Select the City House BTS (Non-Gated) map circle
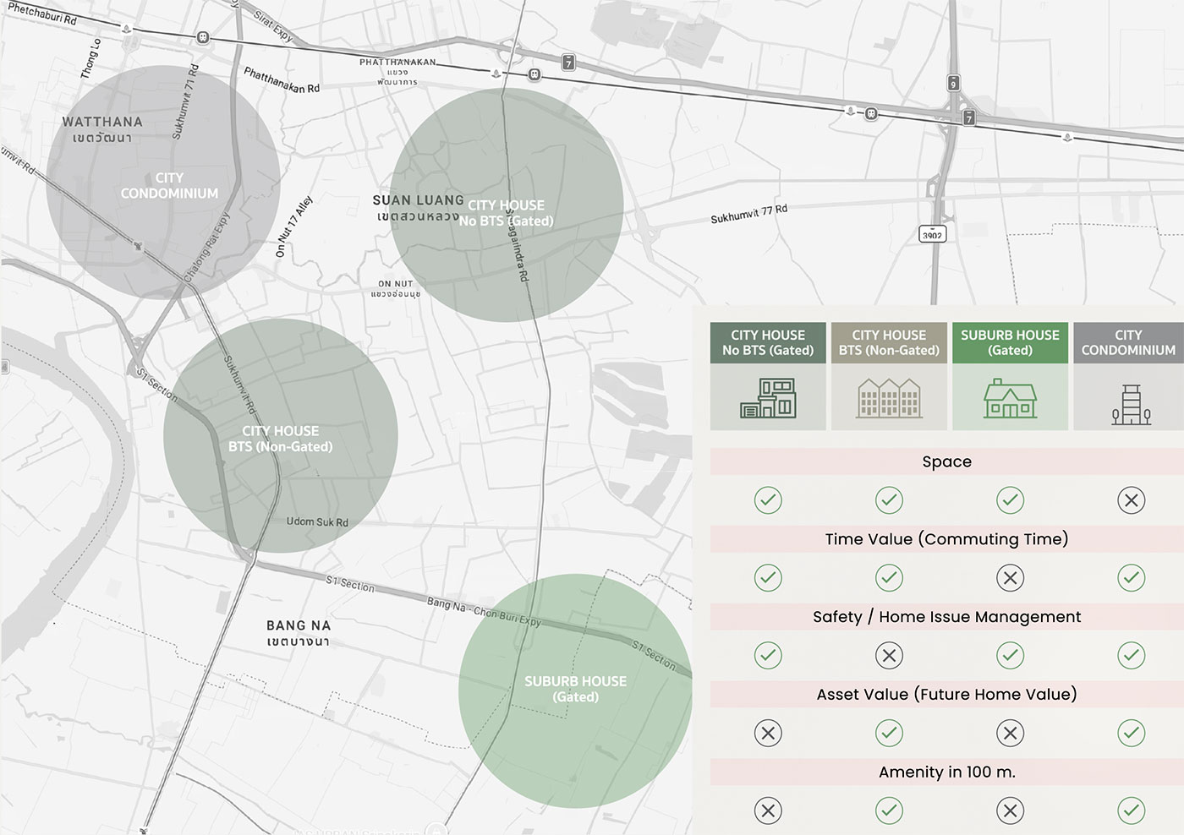The image size is (1184, 835). coord(281,436)
